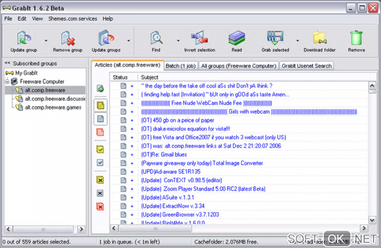Click Invert selection icon
This screenshot has height=248, width=381.
(199, 38)
